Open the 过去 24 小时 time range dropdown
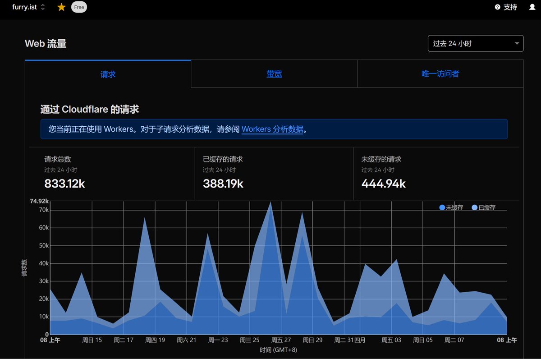The width and height of the screenshot is (541, 359). pyautogui.click(x=476, y=43)
